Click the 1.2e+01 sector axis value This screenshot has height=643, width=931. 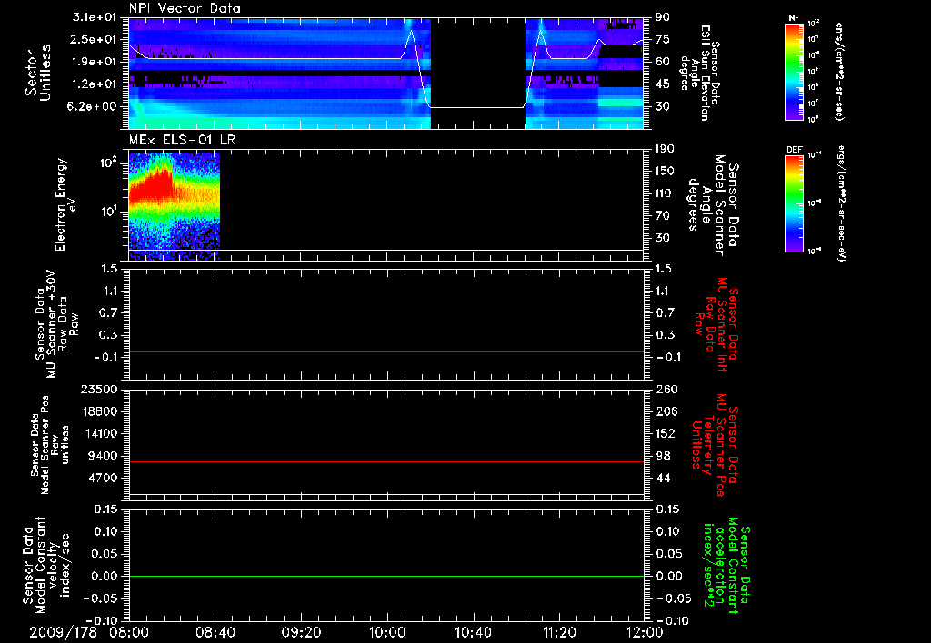tap(95, 84)
